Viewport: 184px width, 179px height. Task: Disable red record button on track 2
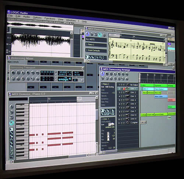coord(124,89)
